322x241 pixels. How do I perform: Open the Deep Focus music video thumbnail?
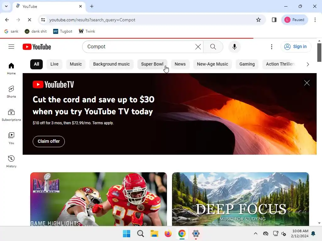click(241, 199)
